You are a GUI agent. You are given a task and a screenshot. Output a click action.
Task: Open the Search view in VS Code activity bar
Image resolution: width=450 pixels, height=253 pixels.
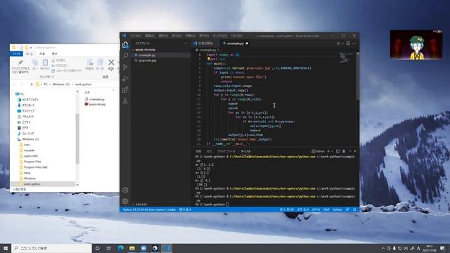point(125,56)
